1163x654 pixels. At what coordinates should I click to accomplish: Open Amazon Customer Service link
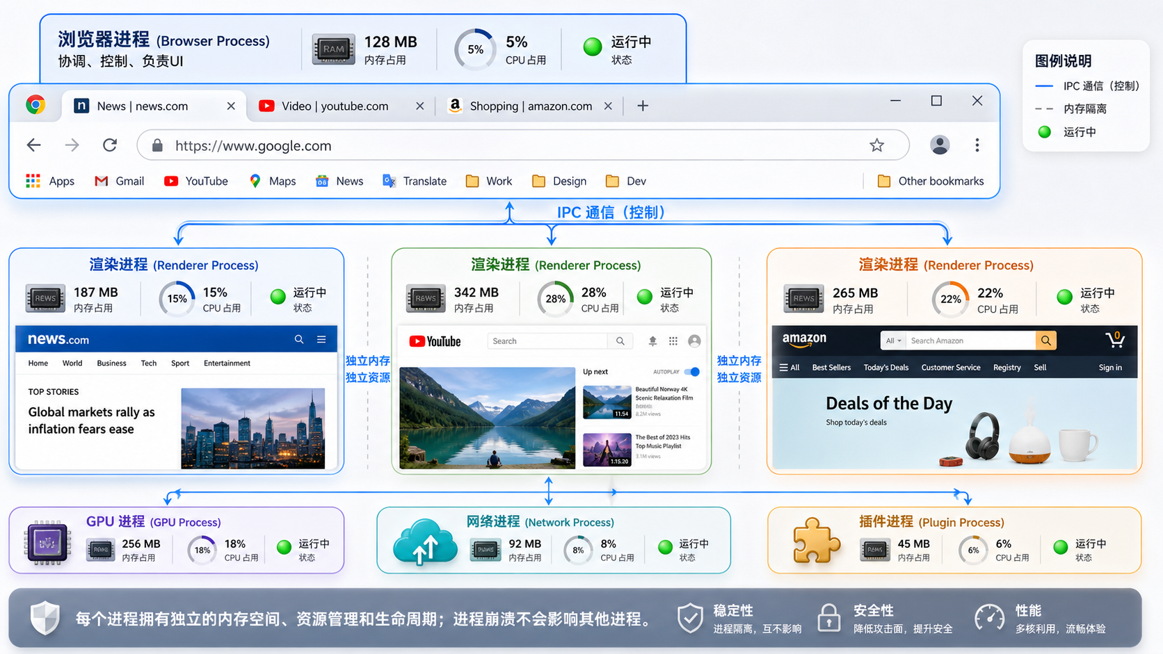tap(951, 368)
